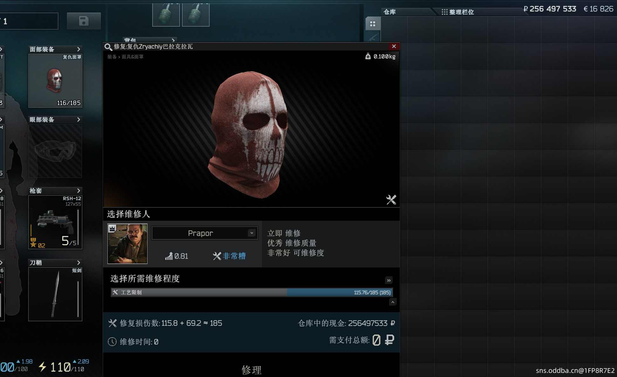Select the short sword in sheath slot
617x377 pixels.
[55, 294]
